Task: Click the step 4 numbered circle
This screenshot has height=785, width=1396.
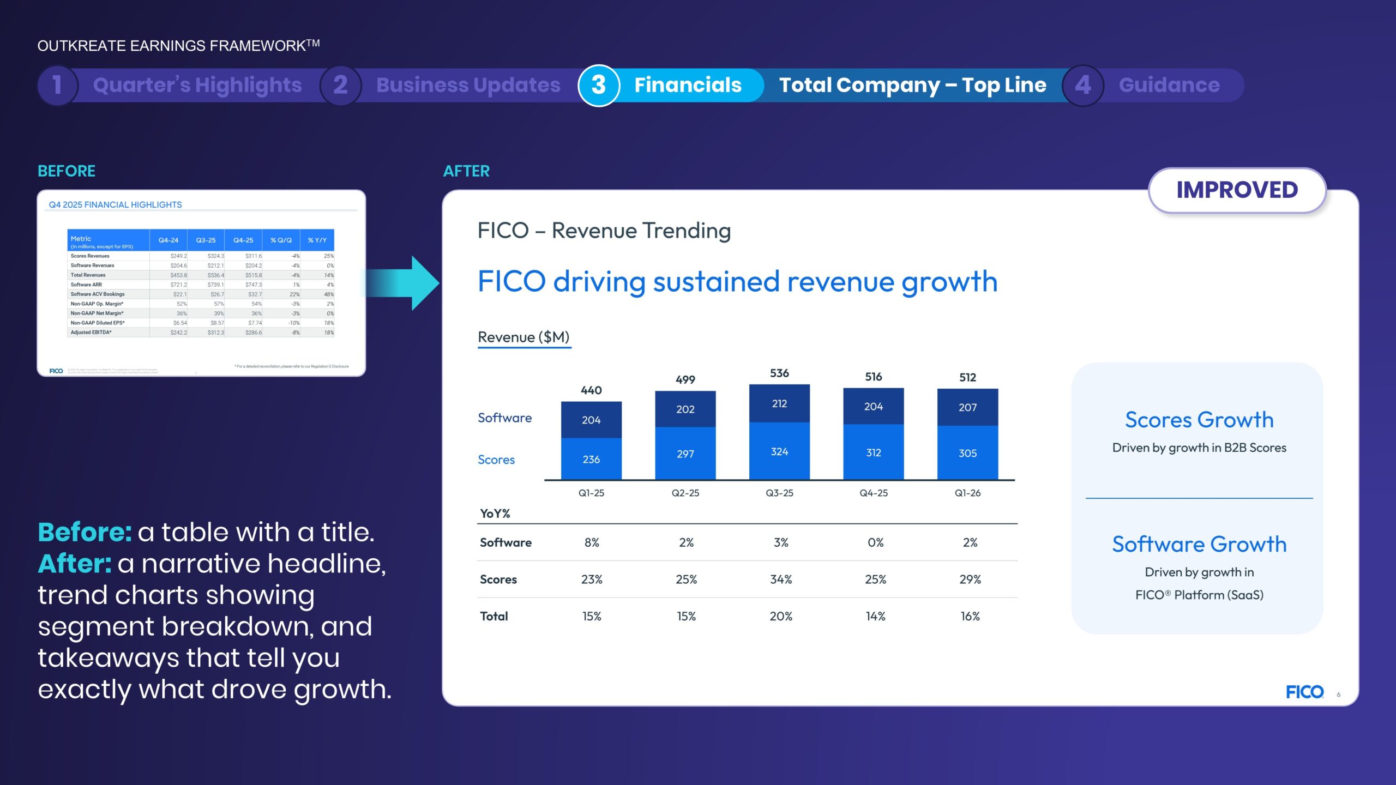Action: (1082, 86)
